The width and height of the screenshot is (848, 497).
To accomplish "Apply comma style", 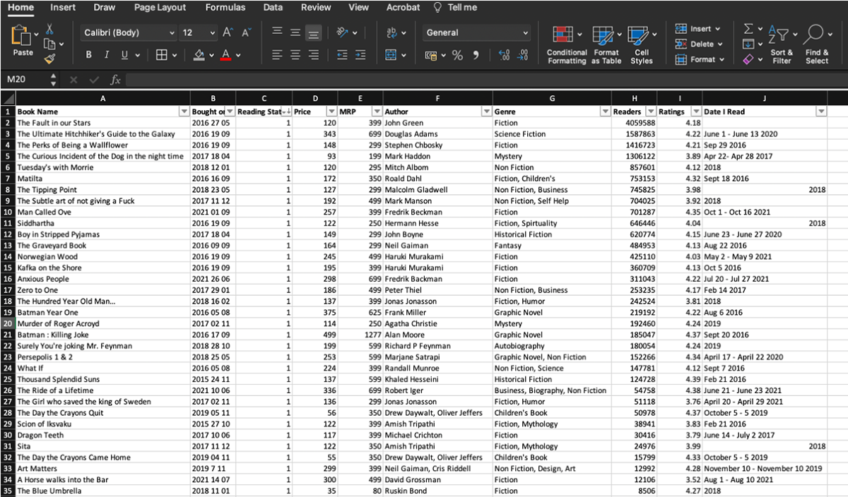I will tap(476, 55).
